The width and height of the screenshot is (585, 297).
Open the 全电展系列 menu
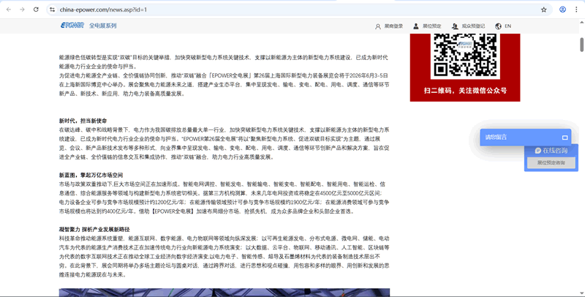pyautogui.click(x=103, y=26)
